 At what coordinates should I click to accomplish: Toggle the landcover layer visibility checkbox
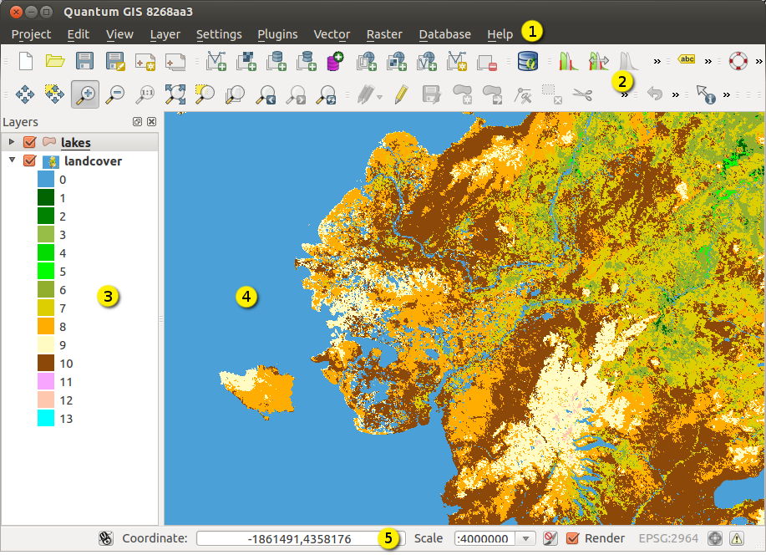click(x=30, y=161)
